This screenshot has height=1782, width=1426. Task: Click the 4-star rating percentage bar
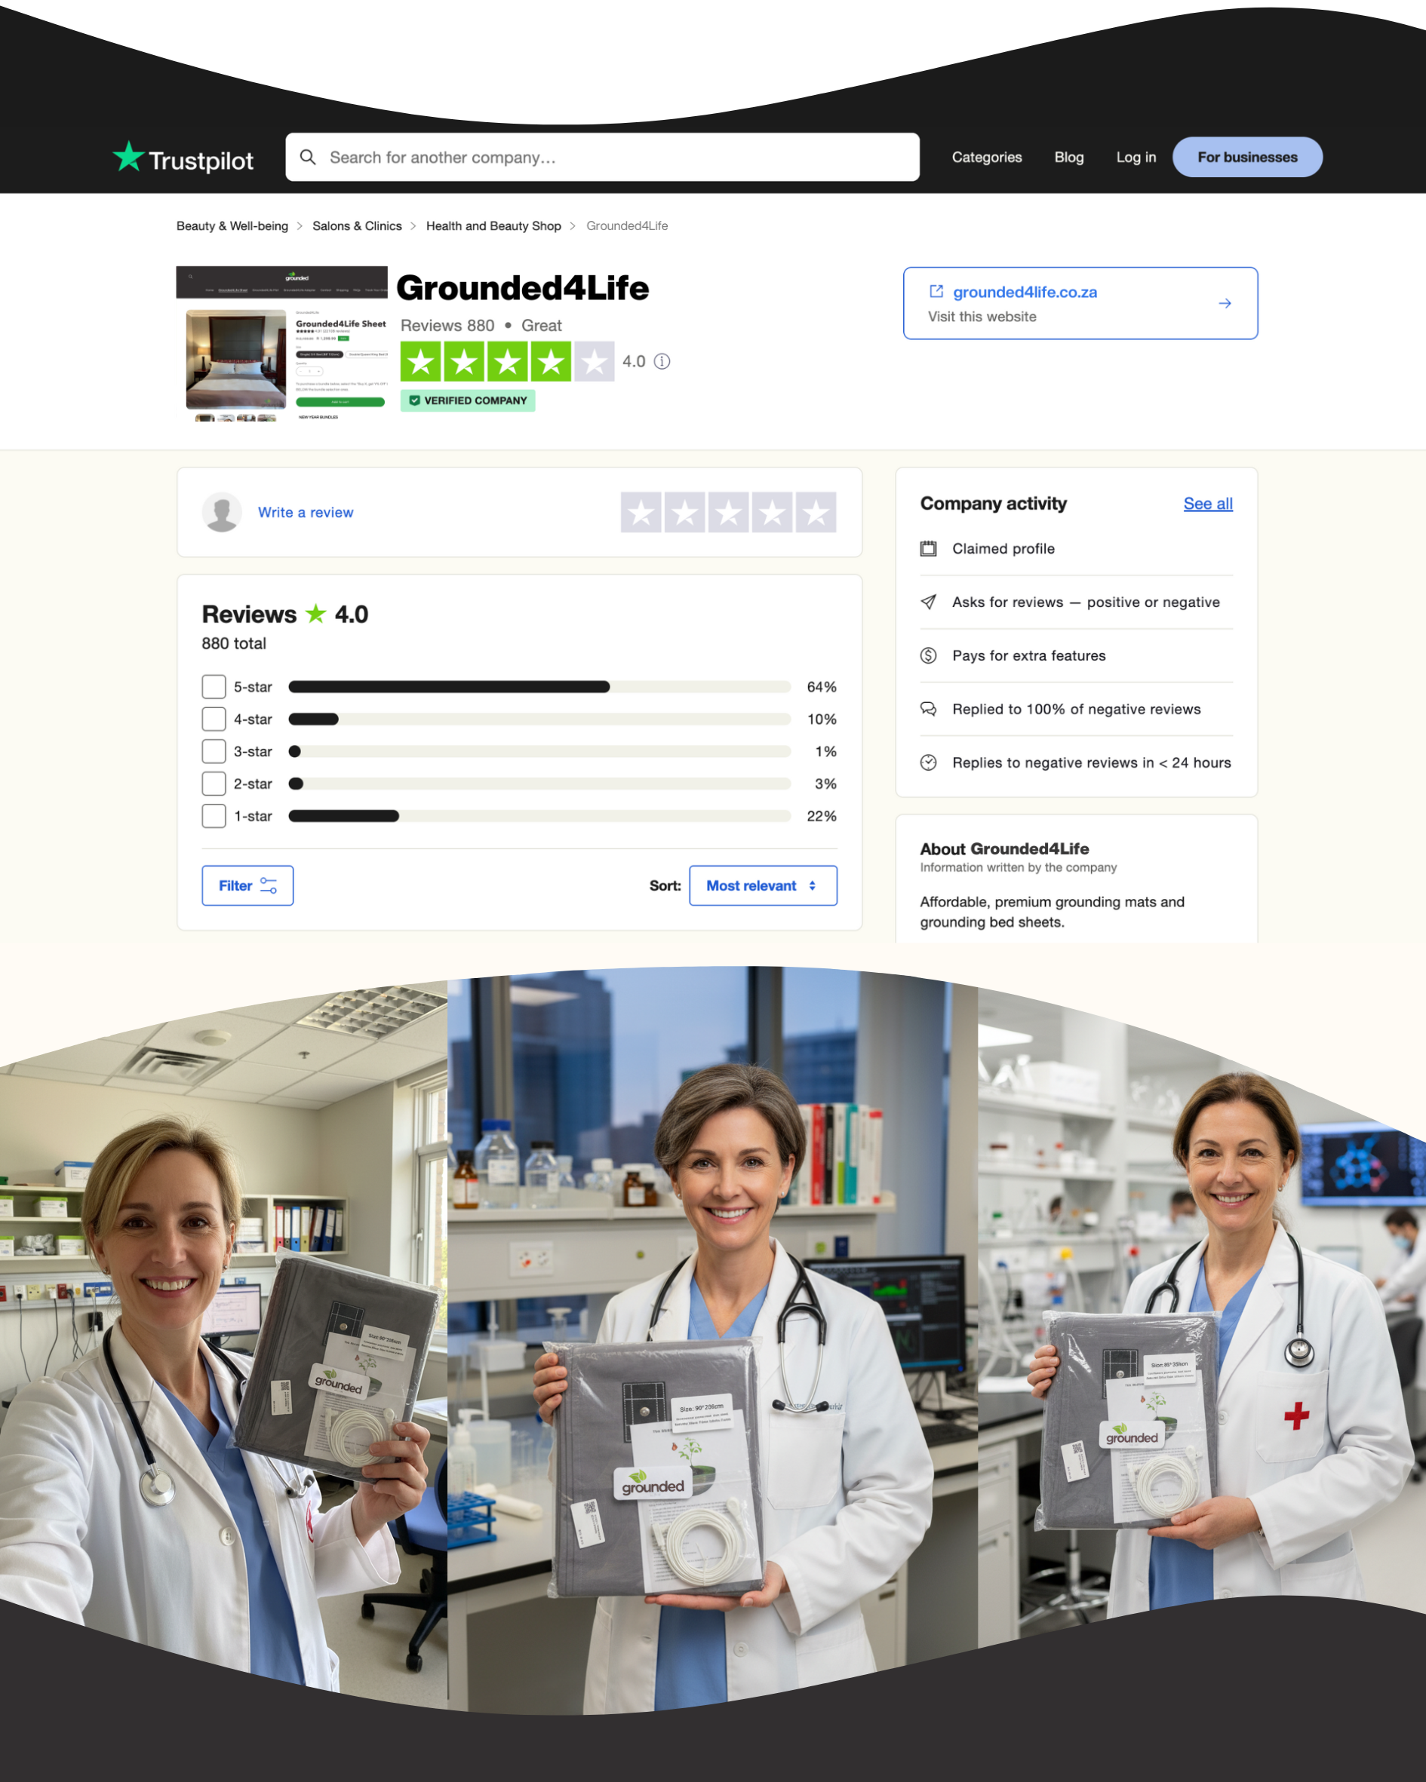pyautogui.click(x=539, y=719)
